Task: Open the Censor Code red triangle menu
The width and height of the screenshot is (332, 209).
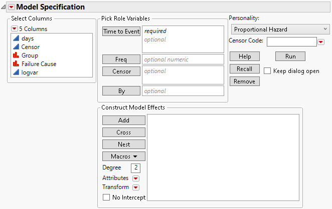Action: [x=321, y=42]
